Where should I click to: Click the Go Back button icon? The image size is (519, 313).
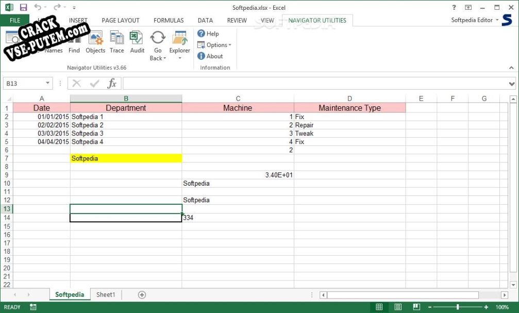158,38
